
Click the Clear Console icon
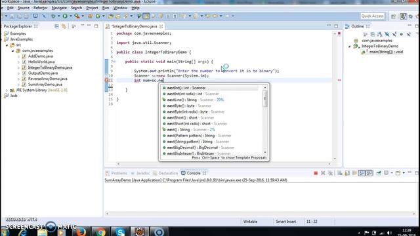pos(340,173)
